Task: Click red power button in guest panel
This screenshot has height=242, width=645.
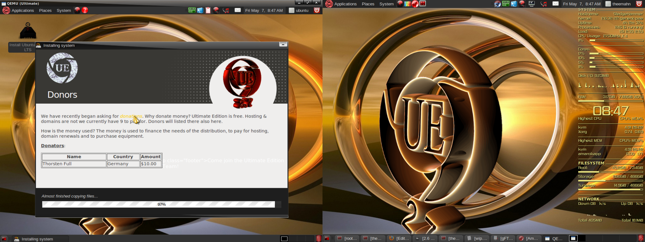Action: (x=317, y=10)
